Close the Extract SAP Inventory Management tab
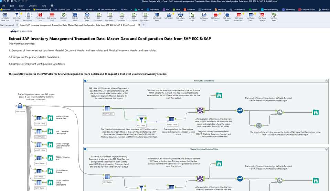Screen dimensions: 330x191 pyautogui.click(x=139, y=25)
